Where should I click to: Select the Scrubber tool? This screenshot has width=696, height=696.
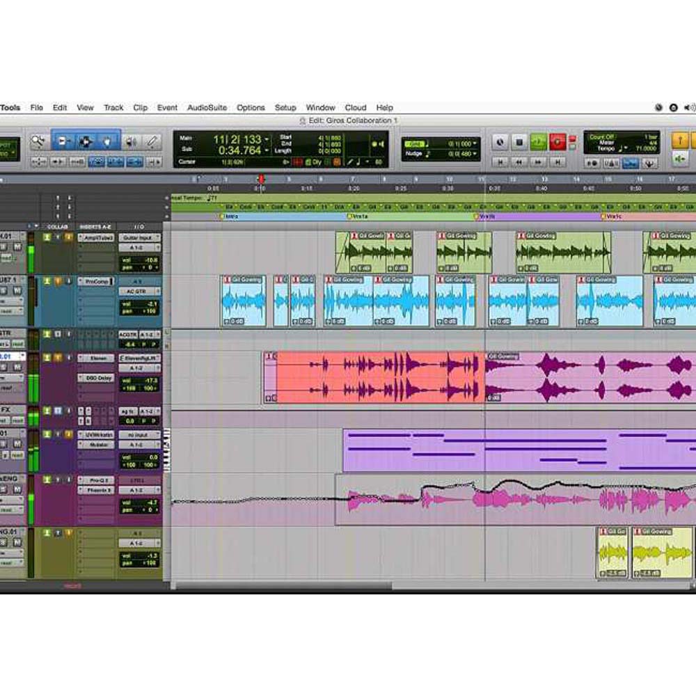tap(132, 141)
